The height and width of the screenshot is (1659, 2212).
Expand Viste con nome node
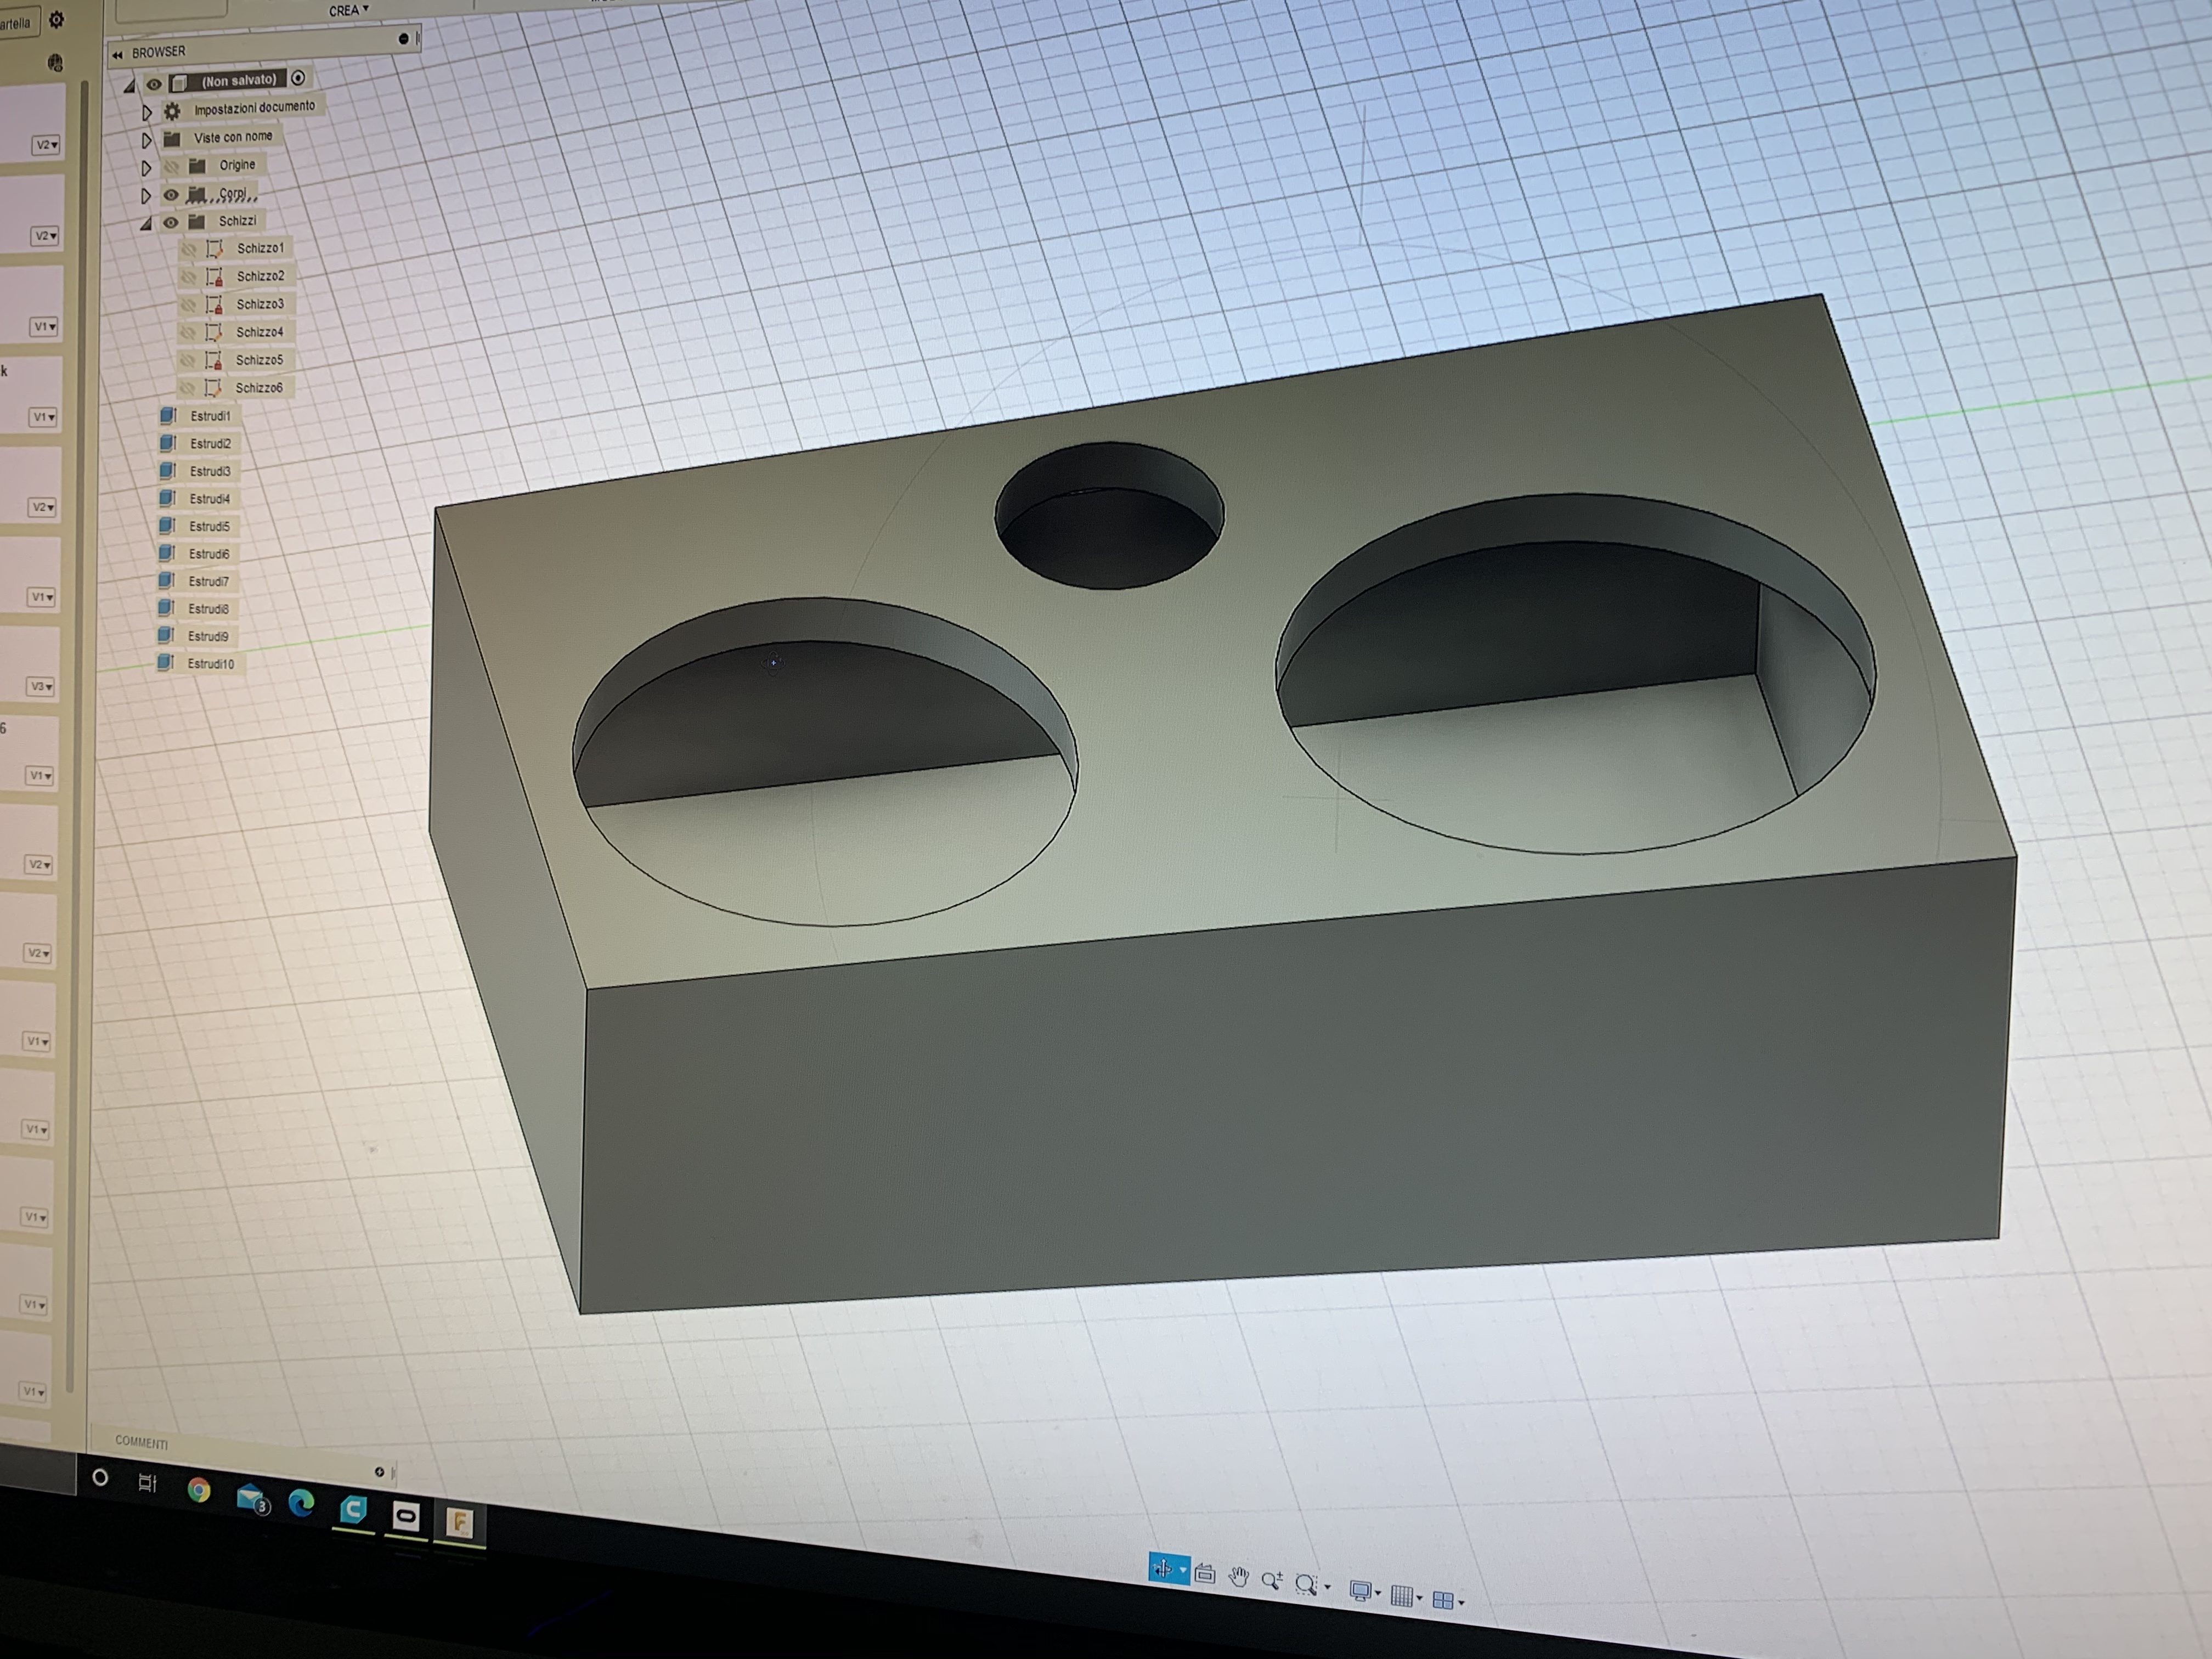(146, 140)
